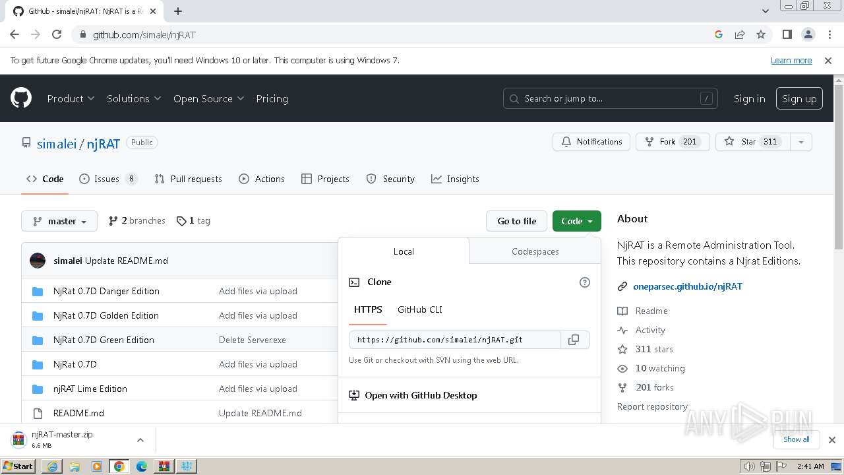
Task: Bookmark this page with star icon
Action: [761, 34]
